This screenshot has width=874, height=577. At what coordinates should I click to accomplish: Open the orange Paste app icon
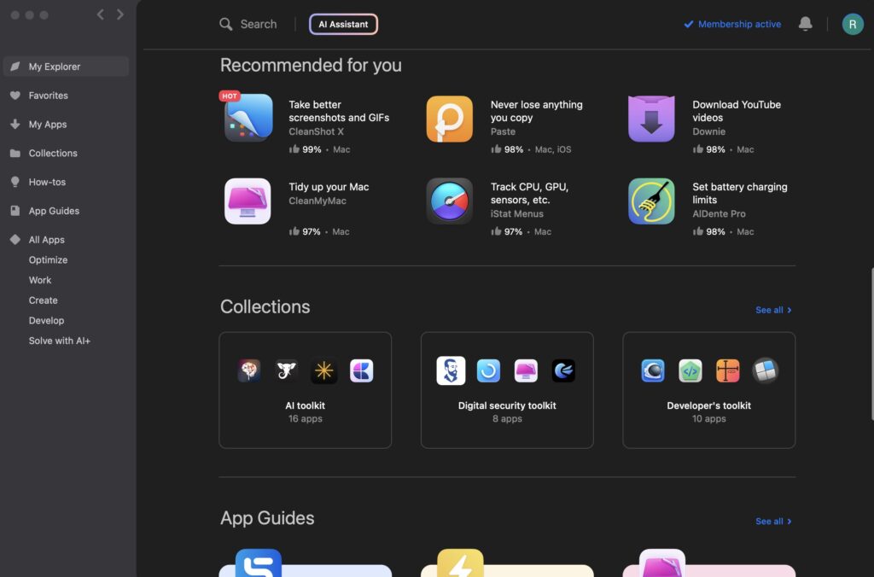(449, 119)
